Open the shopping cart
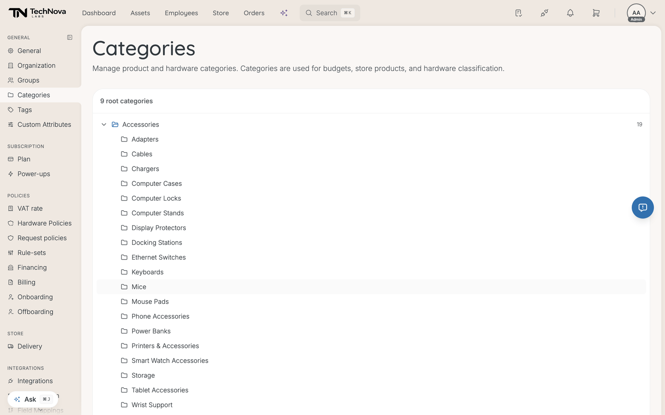665x415 pixels. tap(596, 13)
